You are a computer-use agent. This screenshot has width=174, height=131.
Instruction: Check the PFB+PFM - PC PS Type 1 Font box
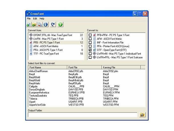click(90, 35)
